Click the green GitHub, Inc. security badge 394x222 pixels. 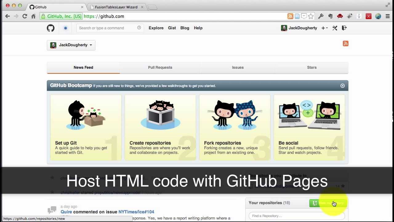point(61,16)
